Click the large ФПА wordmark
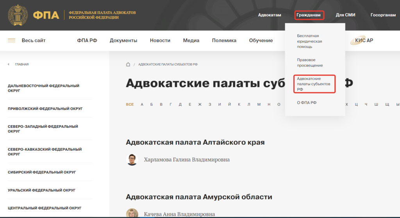Screen dimensions: 400x218 (x=46, y=15)
